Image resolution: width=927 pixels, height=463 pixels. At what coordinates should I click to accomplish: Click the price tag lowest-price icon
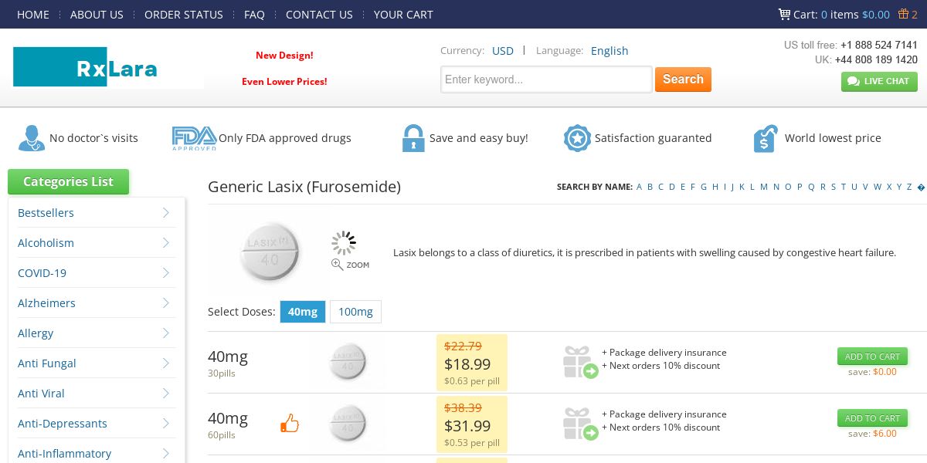pyautogui.click(x=765, y=138)
